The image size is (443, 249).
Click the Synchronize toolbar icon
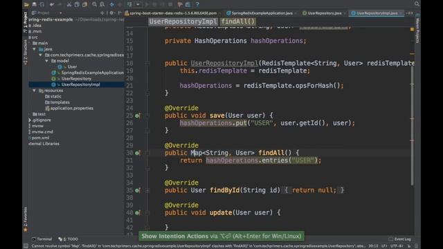pos(42,4)
